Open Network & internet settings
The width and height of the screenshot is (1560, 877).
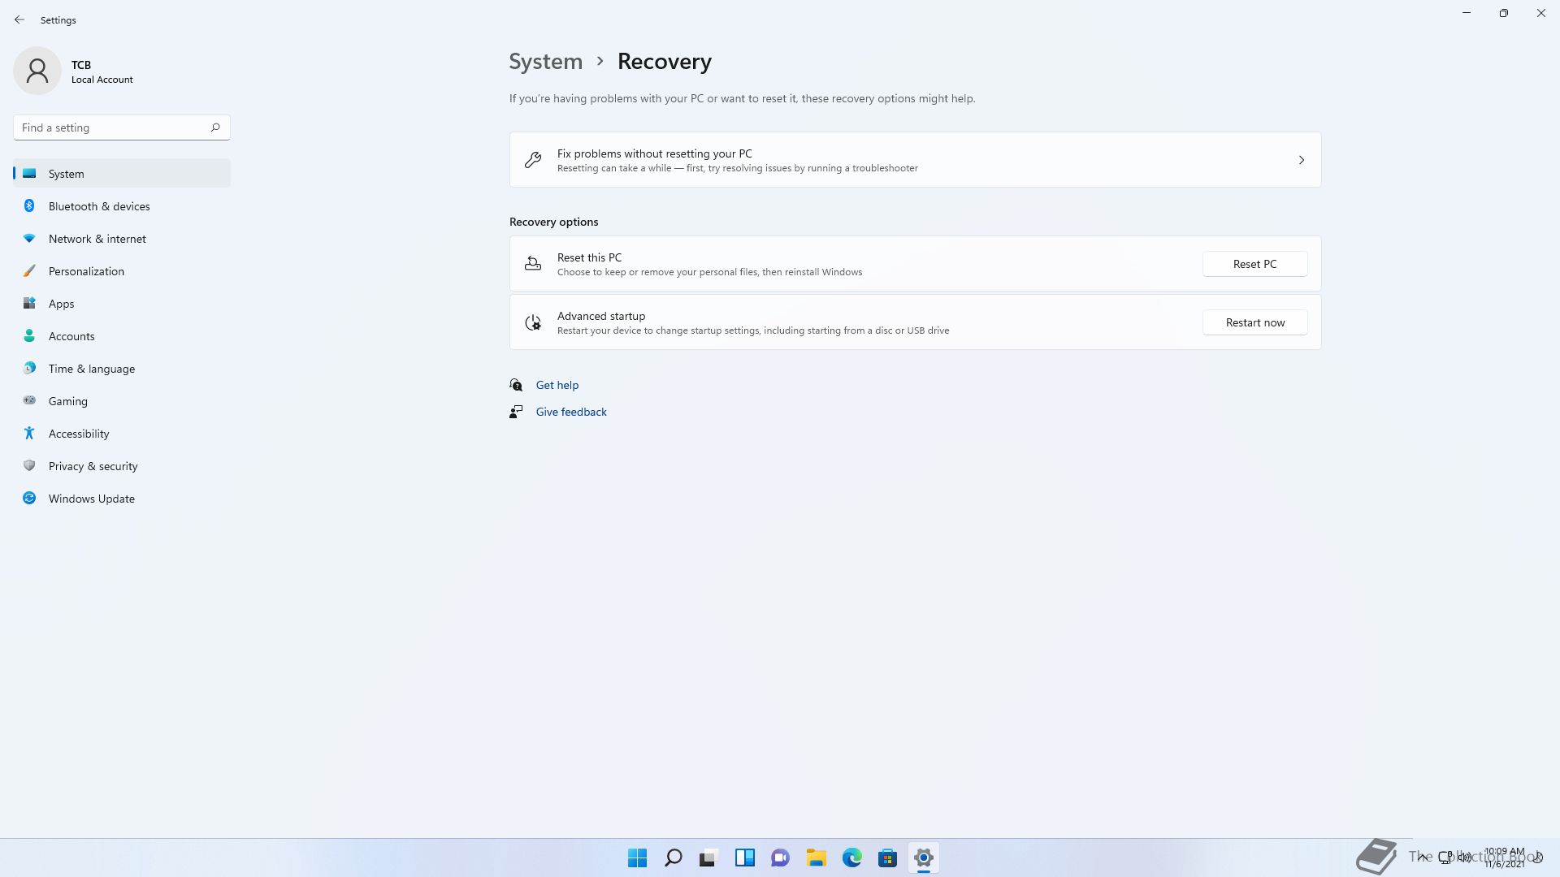(x=122, y=238)
